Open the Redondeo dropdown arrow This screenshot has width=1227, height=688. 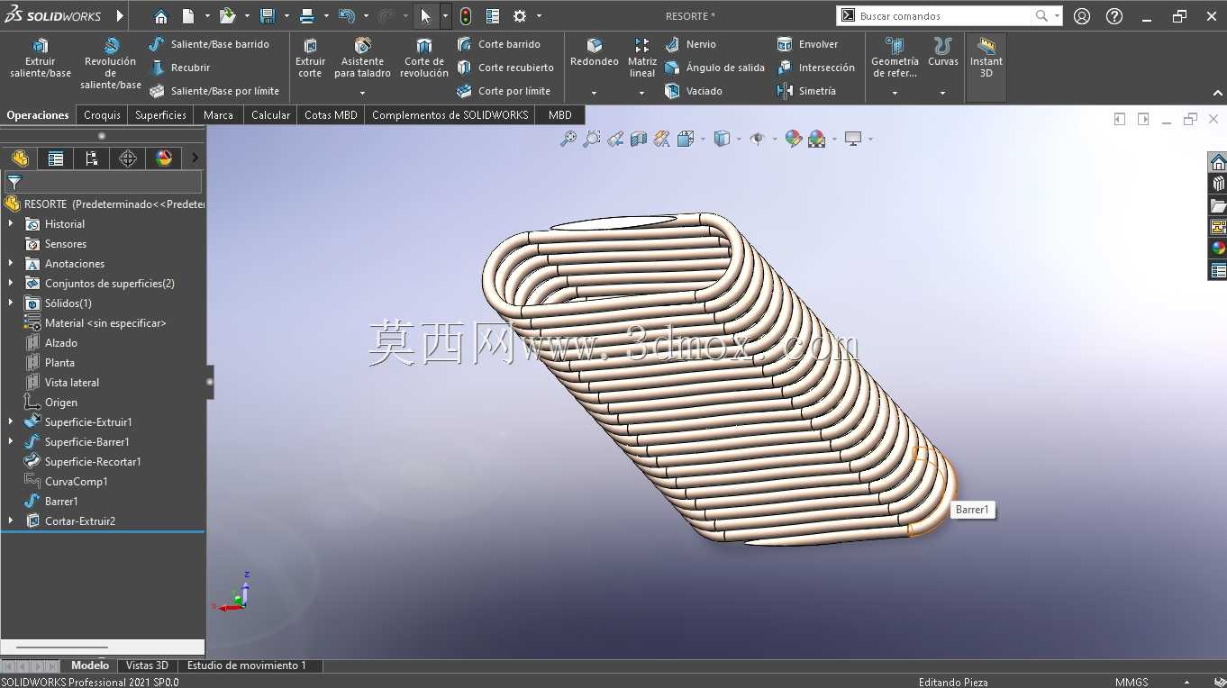pyautogui.click(x=594, y=93)
